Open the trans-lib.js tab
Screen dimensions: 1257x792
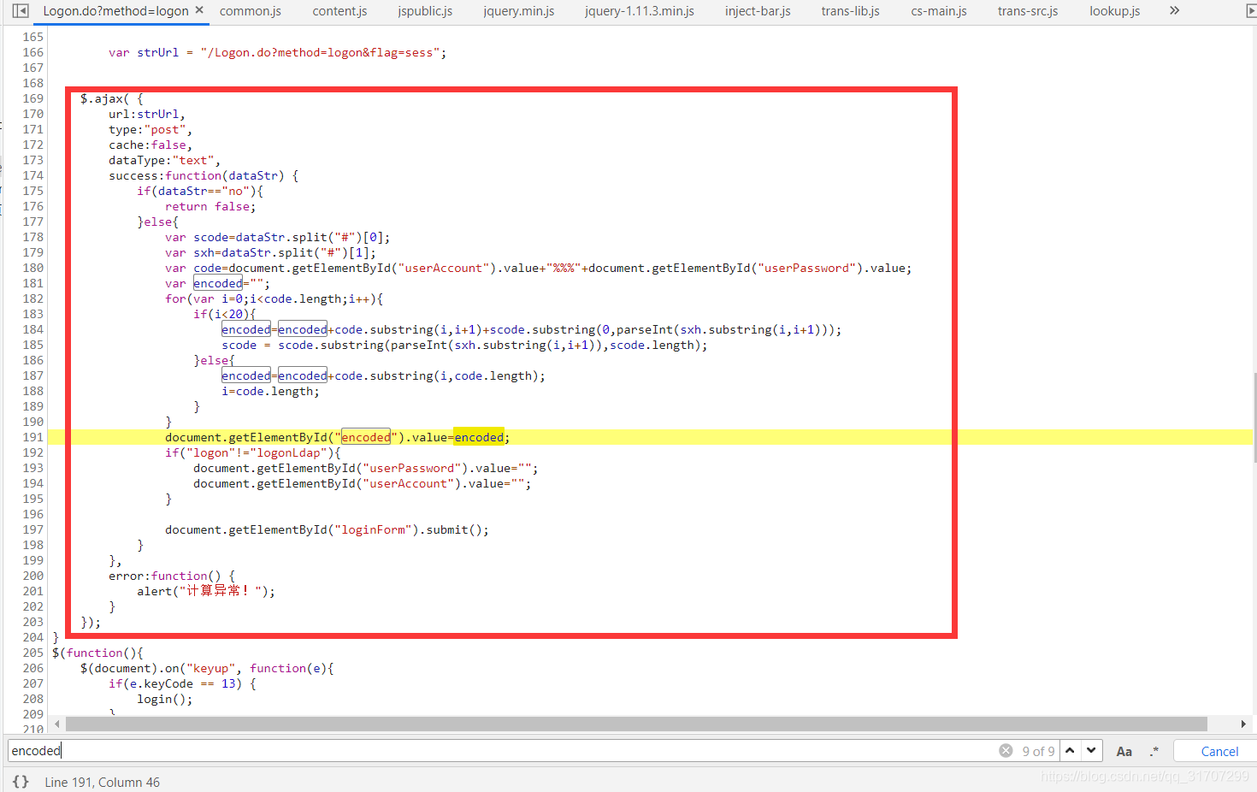(850, 11)
